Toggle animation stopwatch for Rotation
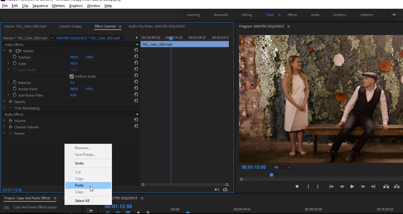403x214 pixels. 15,82
